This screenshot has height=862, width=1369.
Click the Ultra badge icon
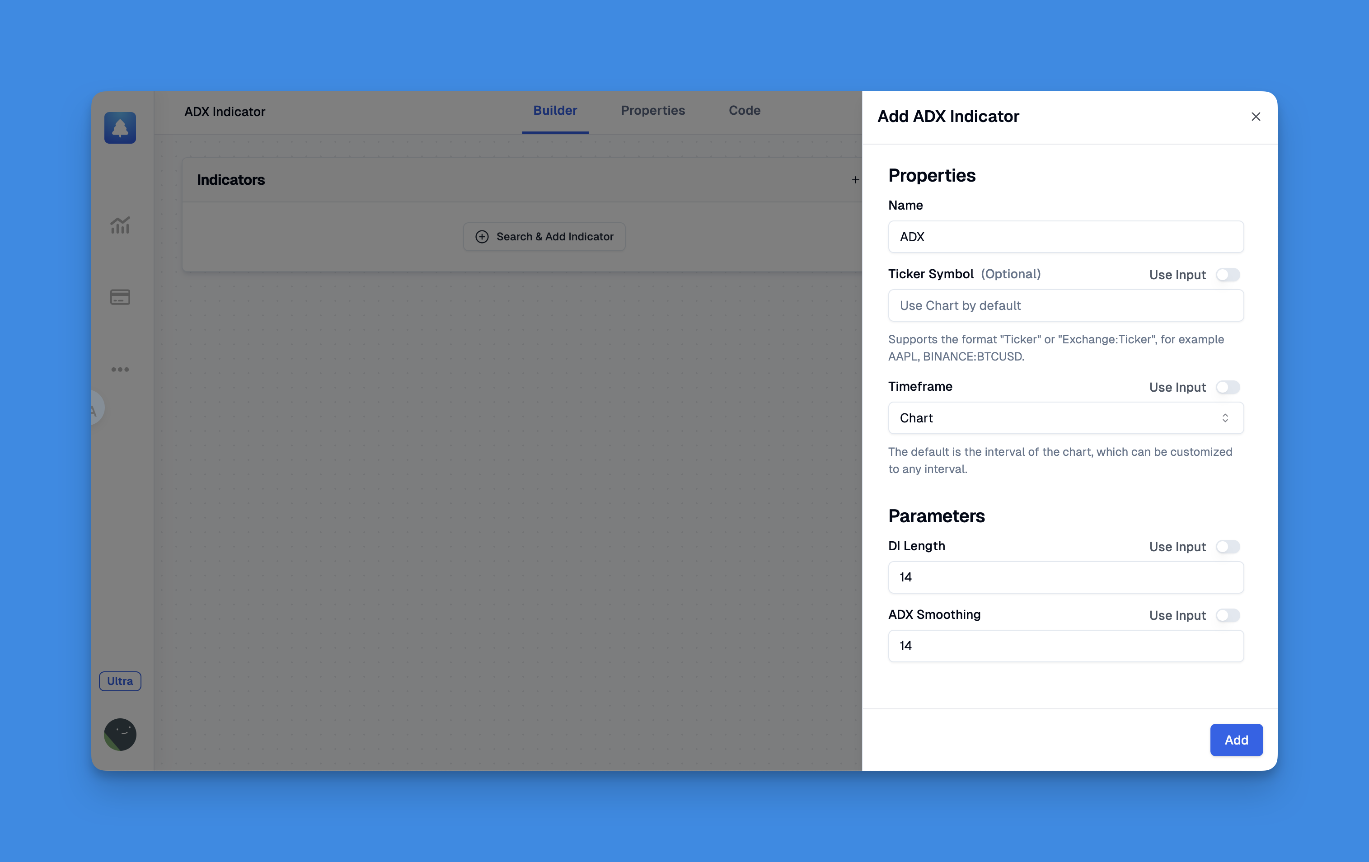[120, 681]
